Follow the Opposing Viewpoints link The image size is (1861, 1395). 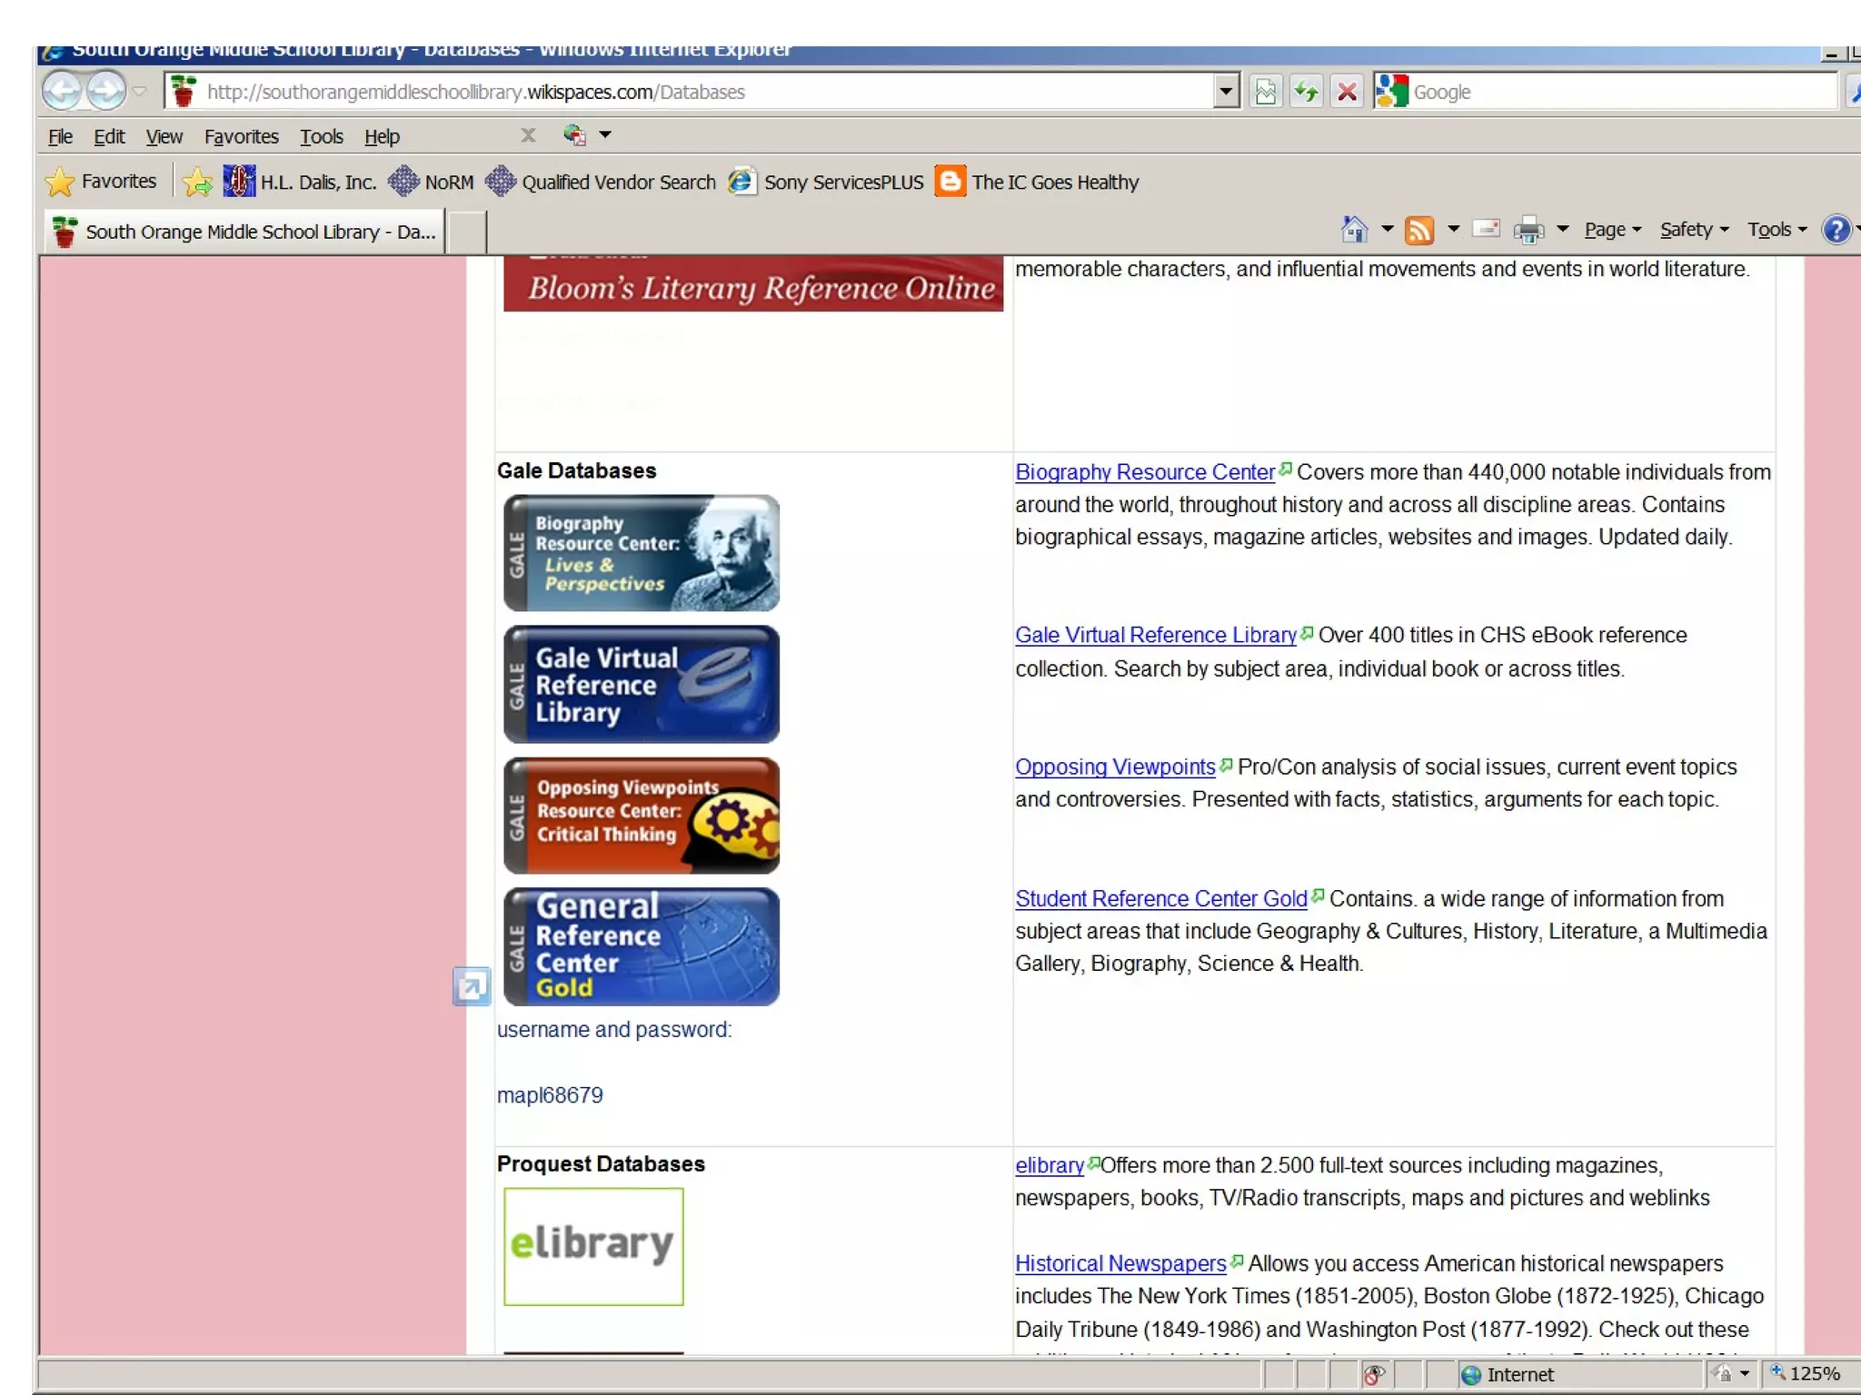[1114, 767]
